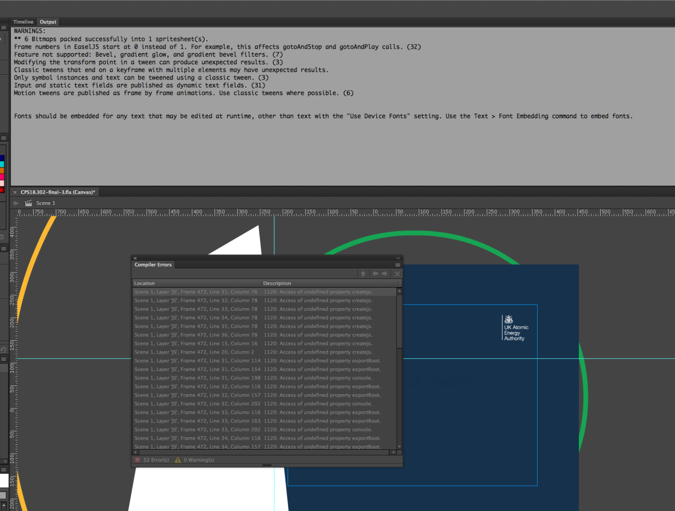Pick the red radial gradient swatch
This screenshot has width=675, height=511.
[x=2, y=189]
